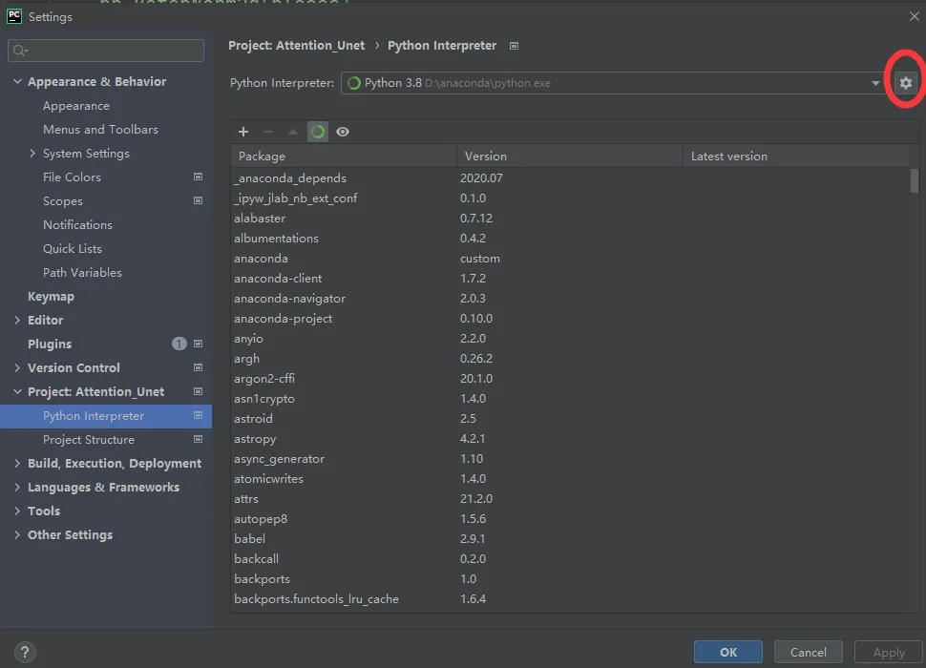Toggle show early releases eye icon
The width and height of the screenshot is (926, 668).
[343, 132]
